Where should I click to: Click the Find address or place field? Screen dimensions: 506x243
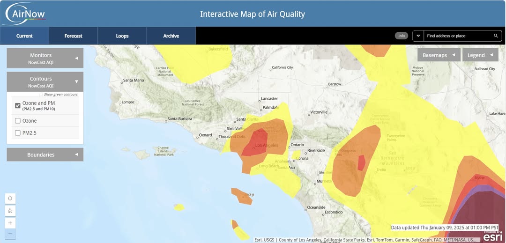coord(458,36)
